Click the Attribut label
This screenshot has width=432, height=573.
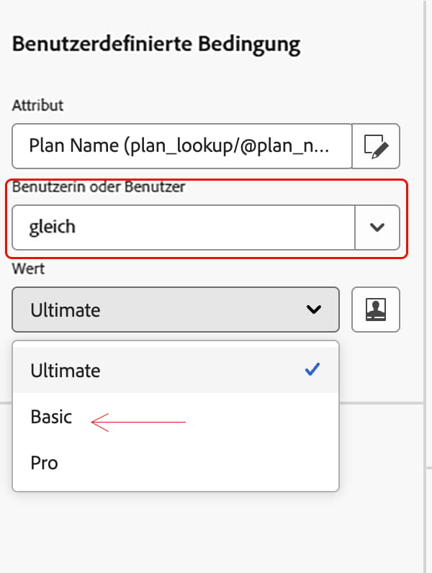pyautogui.click(x=37, y=105)
